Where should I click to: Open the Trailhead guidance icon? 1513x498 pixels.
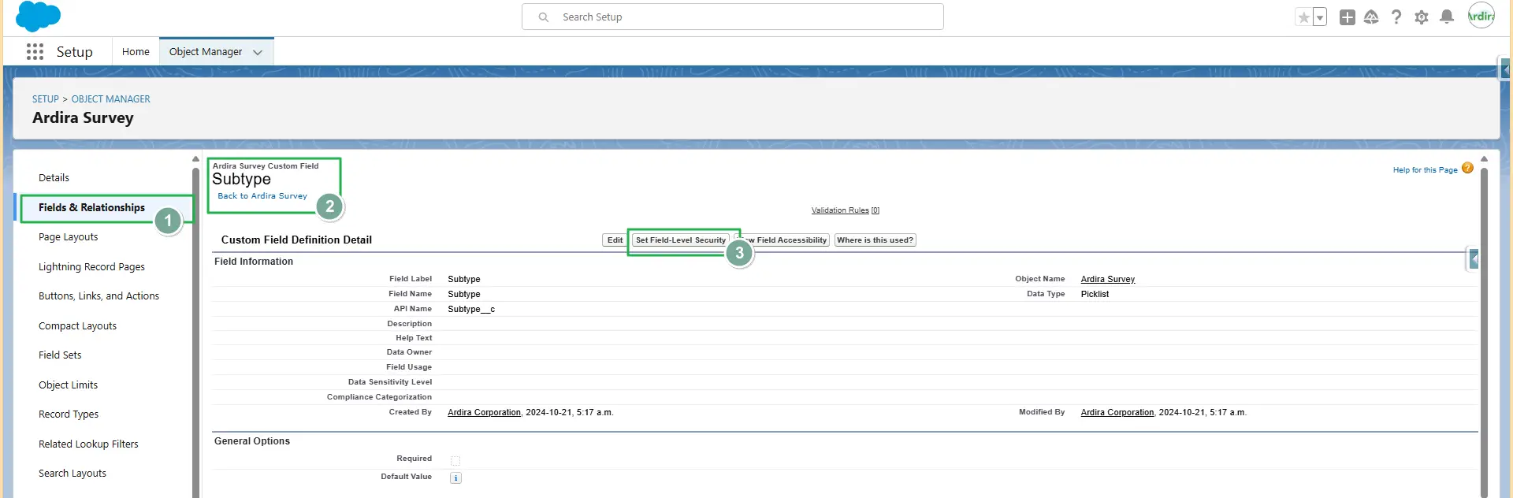(x=1371, y=17)
